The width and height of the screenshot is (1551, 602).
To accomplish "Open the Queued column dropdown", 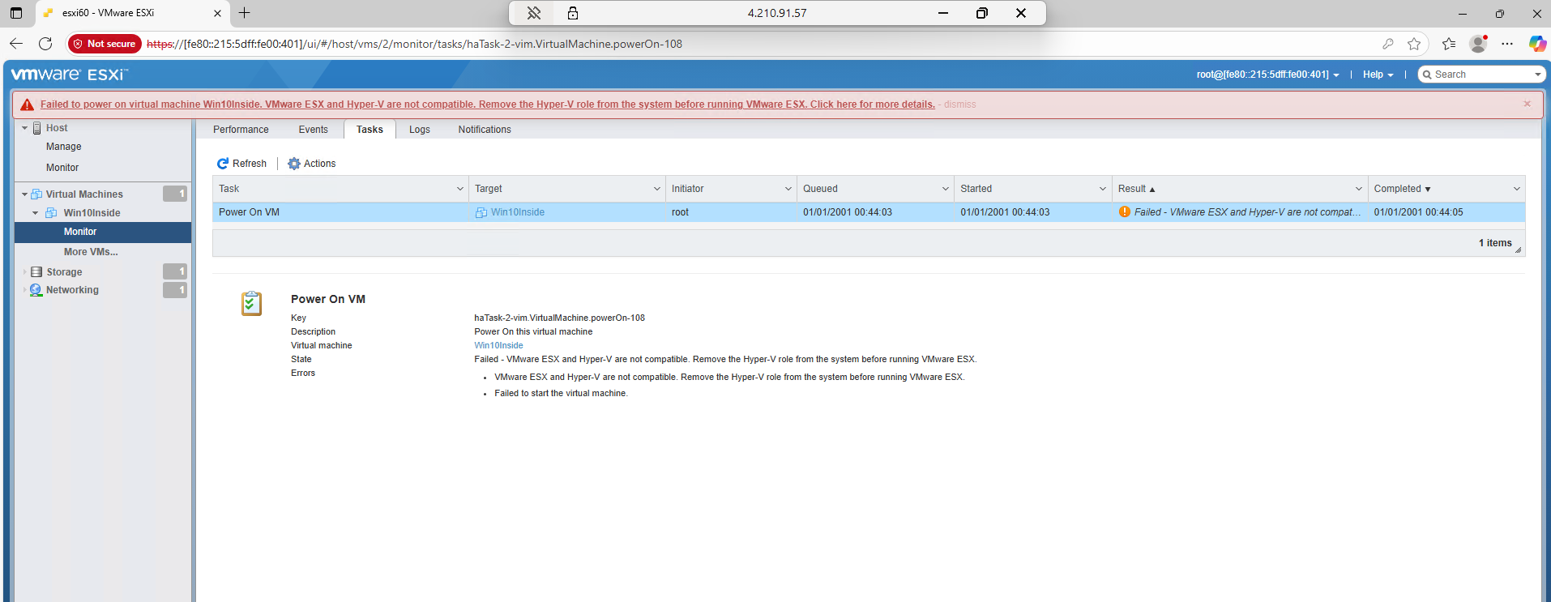I will [946, 189].
